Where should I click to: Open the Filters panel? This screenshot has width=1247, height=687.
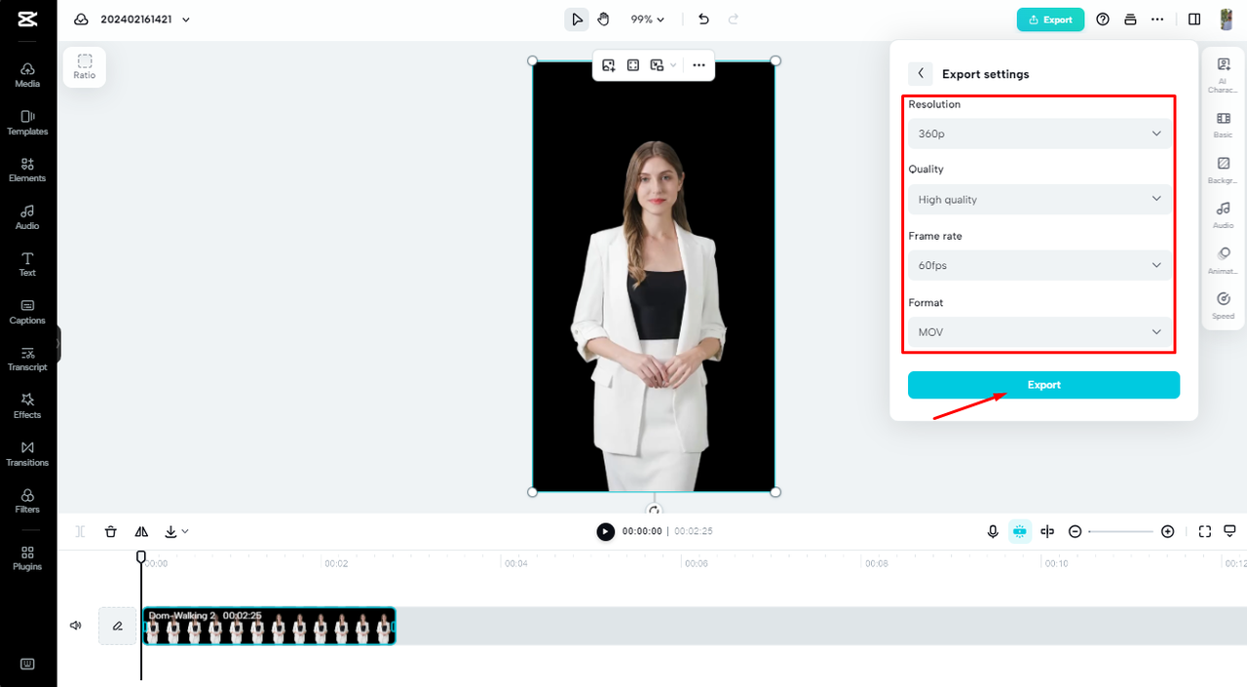[x=27, y=501]
